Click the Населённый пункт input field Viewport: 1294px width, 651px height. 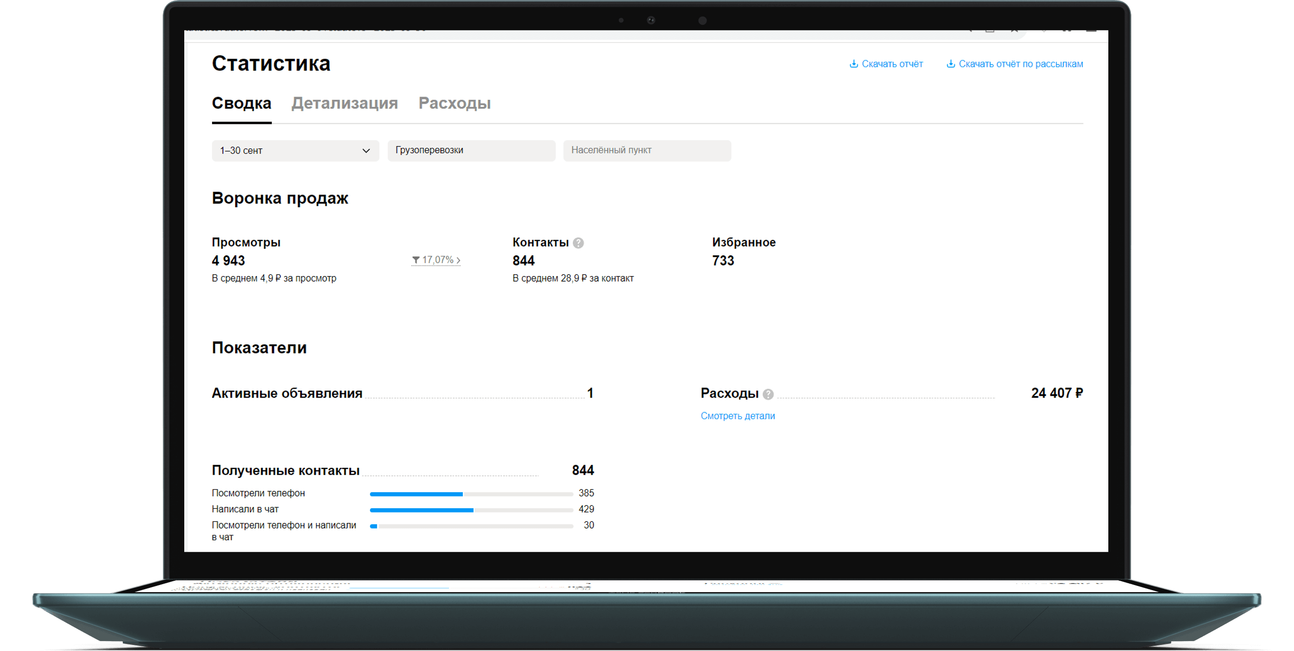pyautogui.click(x=647, y=151)
